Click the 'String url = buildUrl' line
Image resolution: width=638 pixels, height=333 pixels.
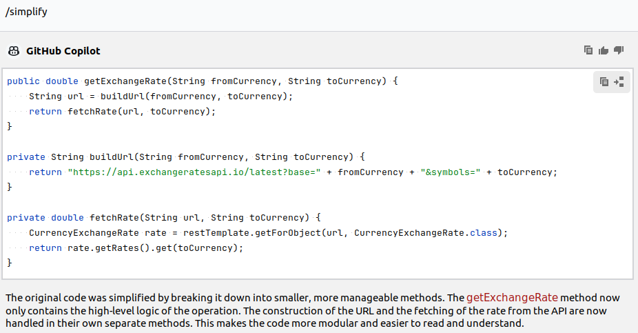tap(161, 97)
